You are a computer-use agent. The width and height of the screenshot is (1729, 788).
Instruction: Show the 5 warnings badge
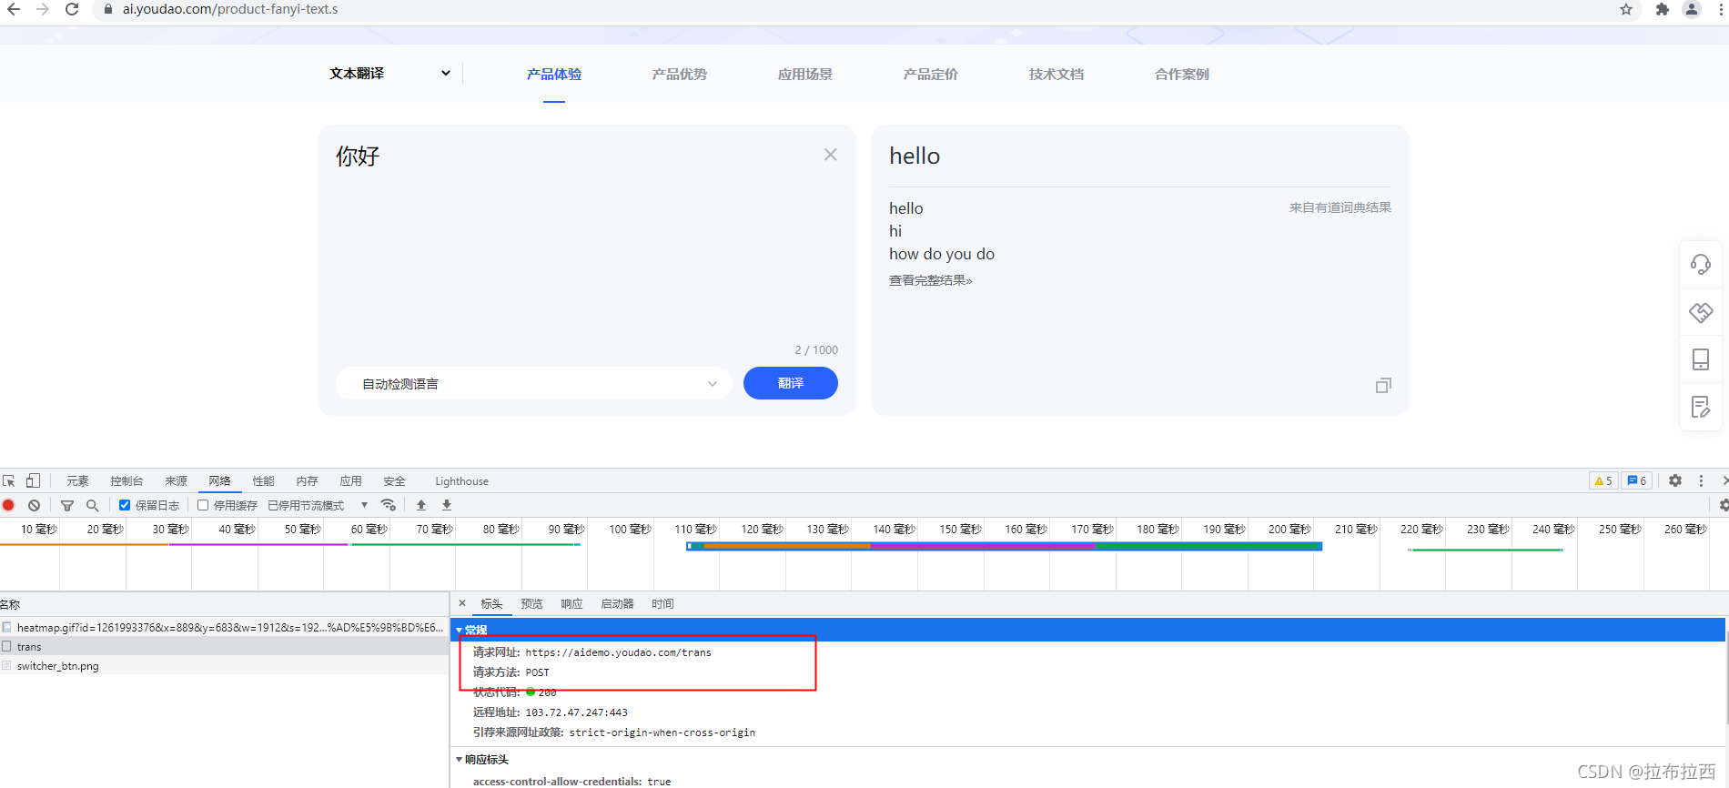point(1603,481)
